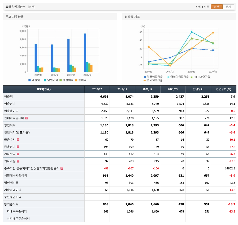
Task: Click the 매출총이익 row label
Action: [11, 111]
